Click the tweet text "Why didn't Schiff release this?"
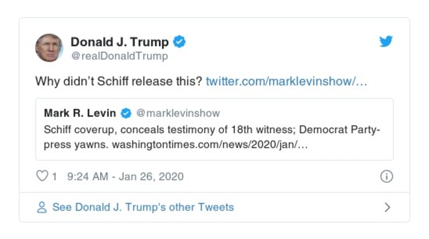The image size is (429, 239). coord(118,82)
